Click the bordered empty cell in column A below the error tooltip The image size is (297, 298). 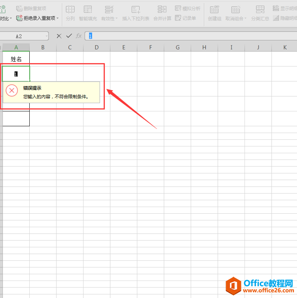coord(16,118)
